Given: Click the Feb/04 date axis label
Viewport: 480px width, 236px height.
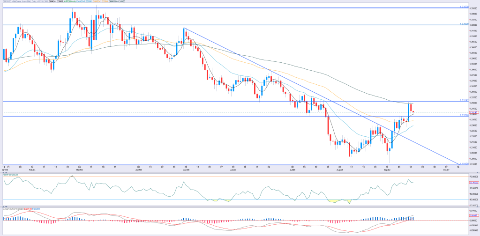Looking at the screenshot, I should pyautogui.click(x=32, y=169).
